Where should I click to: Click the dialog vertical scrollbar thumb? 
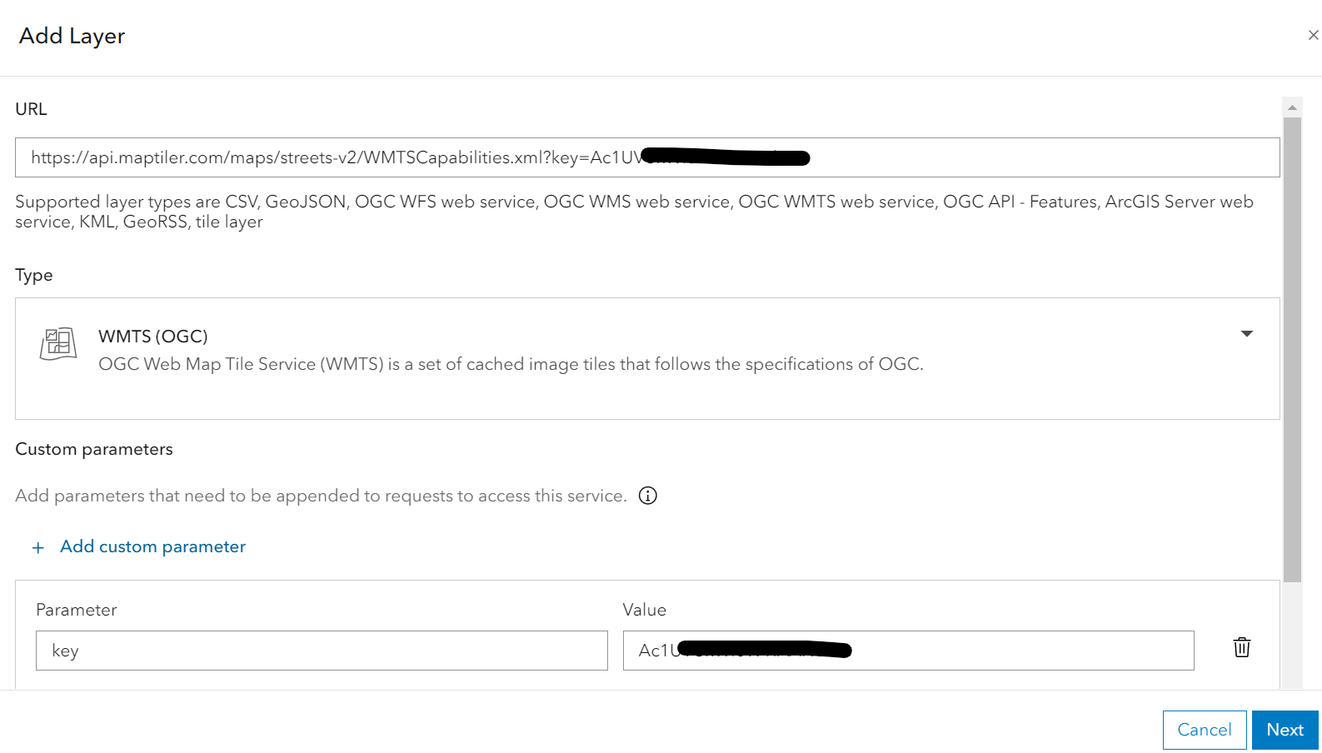pos(1292,350)
